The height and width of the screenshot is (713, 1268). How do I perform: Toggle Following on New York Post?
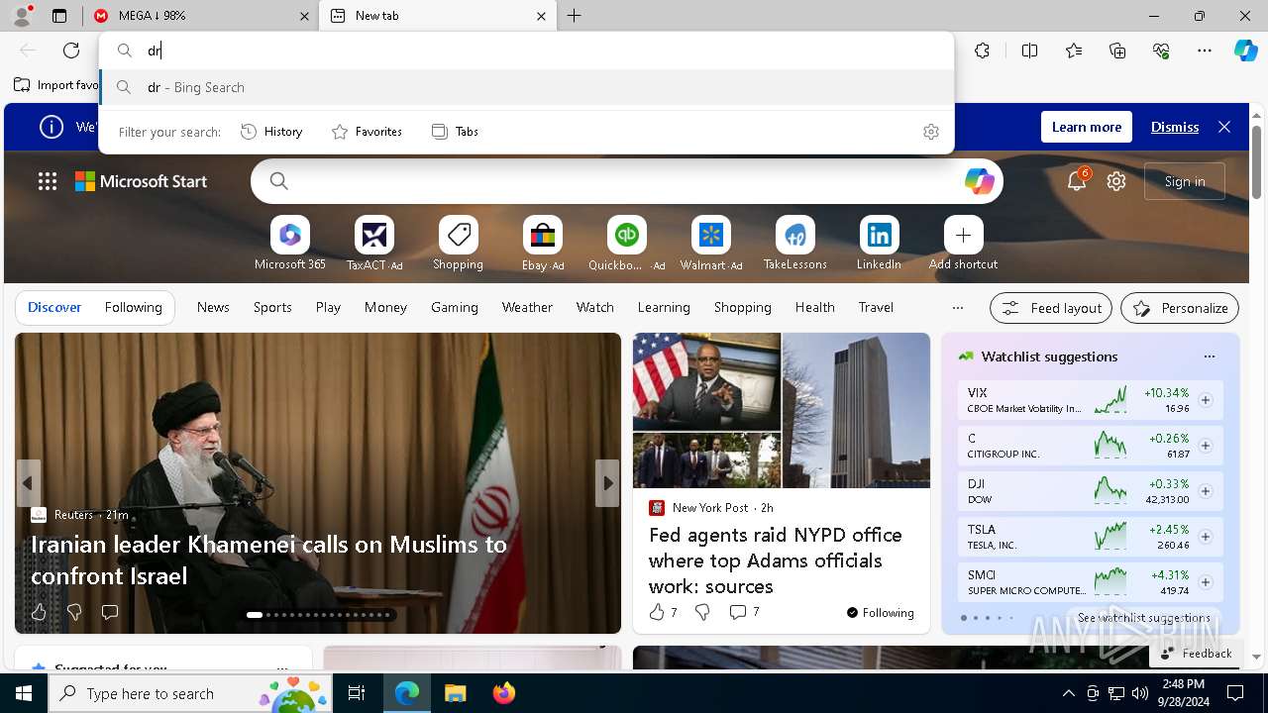point(881,613)
